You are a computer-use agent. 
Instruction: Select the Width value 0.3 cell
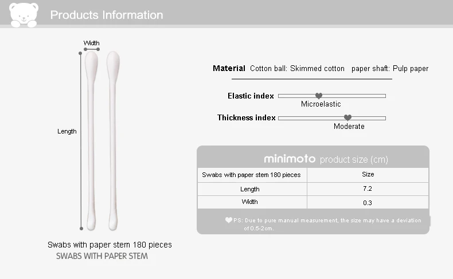click(x=368, y=203)
